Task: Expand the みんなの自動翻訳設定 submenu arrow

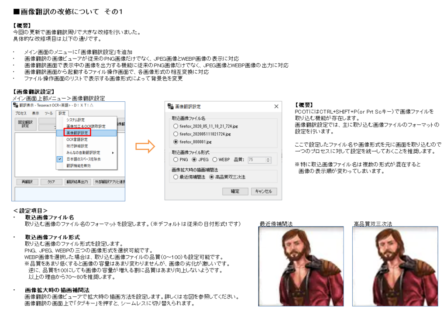Action: click(x=113, y=153)
